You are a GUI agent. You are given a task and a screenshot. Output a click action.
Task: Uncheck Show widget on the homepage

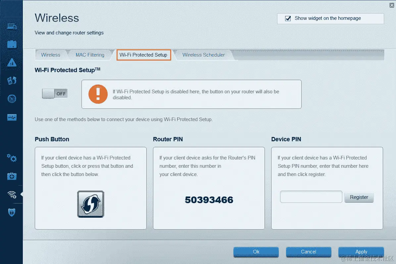pyautogui.click(x=288, y=19)
